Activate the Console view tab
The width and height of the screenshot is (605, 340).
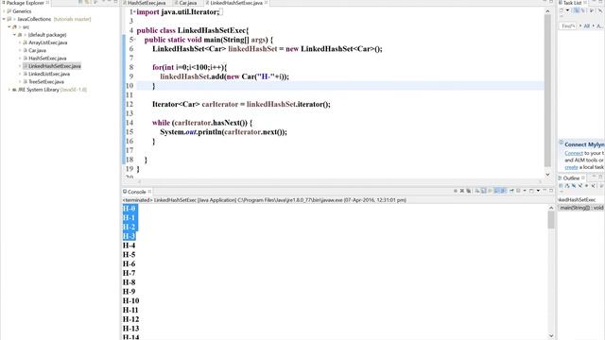click(136, 192)
